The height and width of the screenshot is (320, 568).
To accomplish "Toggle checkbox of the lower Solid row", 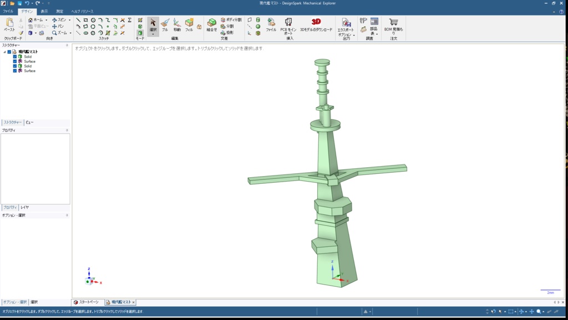I will (x=15, y=66).
